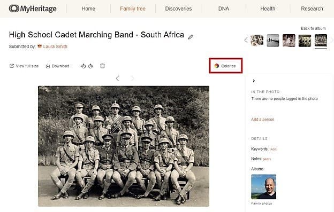Screen dimensions: 334x212
Task: Click the Colorize button
Action: point(225,66)
